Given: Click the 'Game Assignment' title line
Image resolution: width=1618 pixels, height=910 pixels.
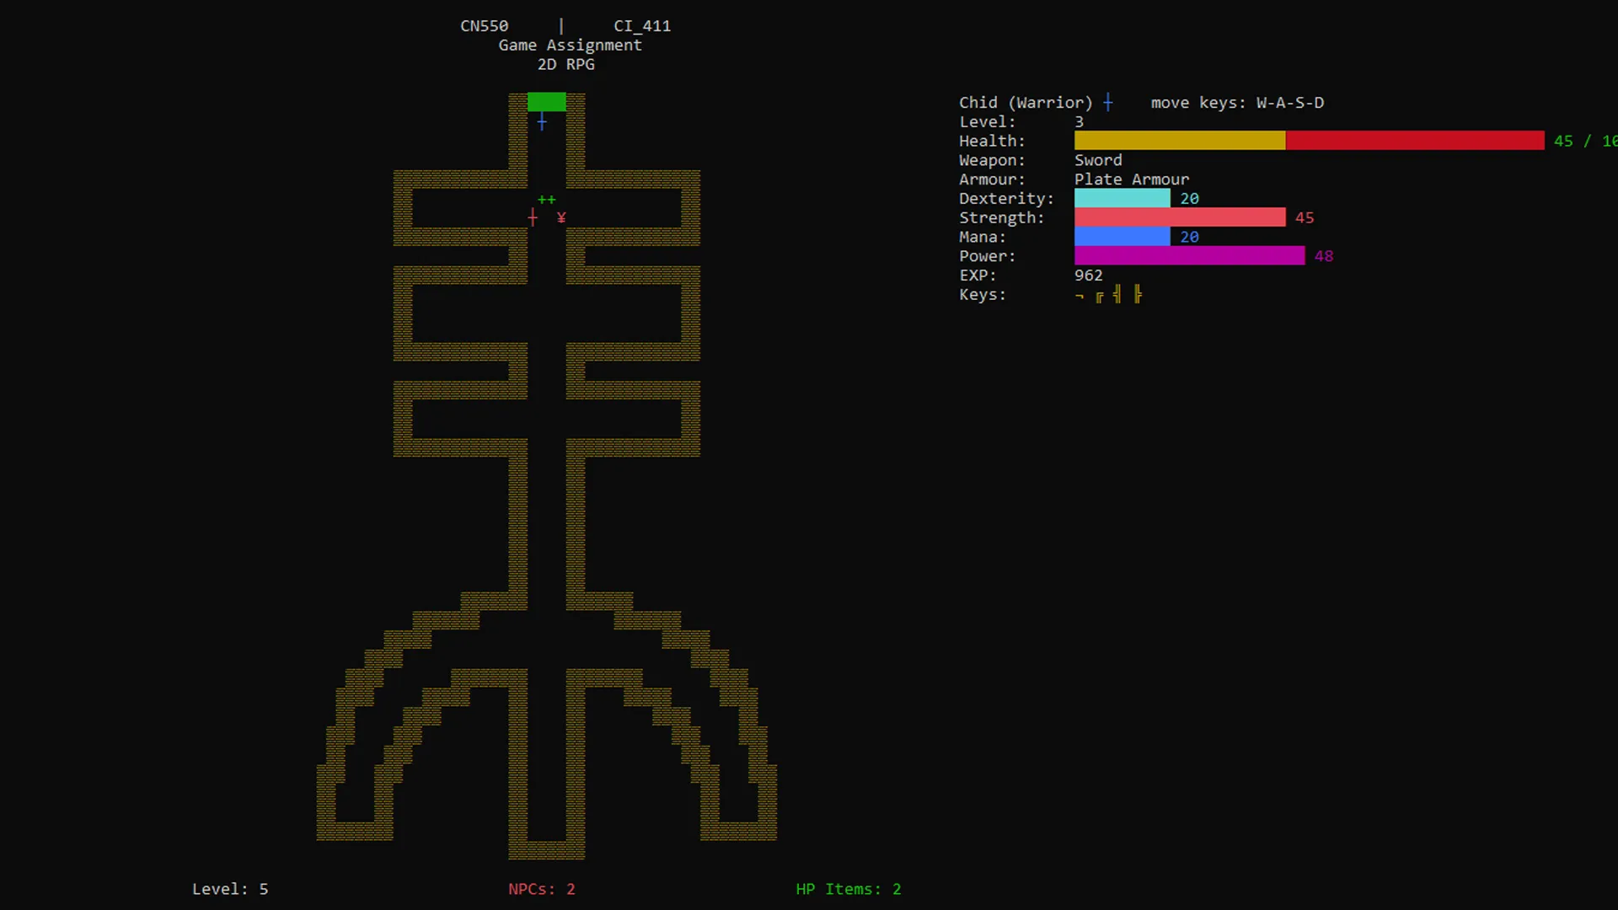Looking at the screenshot, I should pyautogui.click(x=571, y=45).
